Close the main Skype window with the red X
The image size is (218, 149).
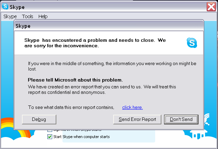point(211,7)
